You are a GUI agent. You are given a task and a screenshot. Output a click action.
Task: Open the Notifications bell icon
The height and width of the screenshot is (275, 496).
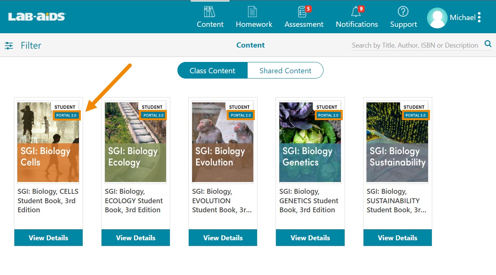click(x=356, y=12)
